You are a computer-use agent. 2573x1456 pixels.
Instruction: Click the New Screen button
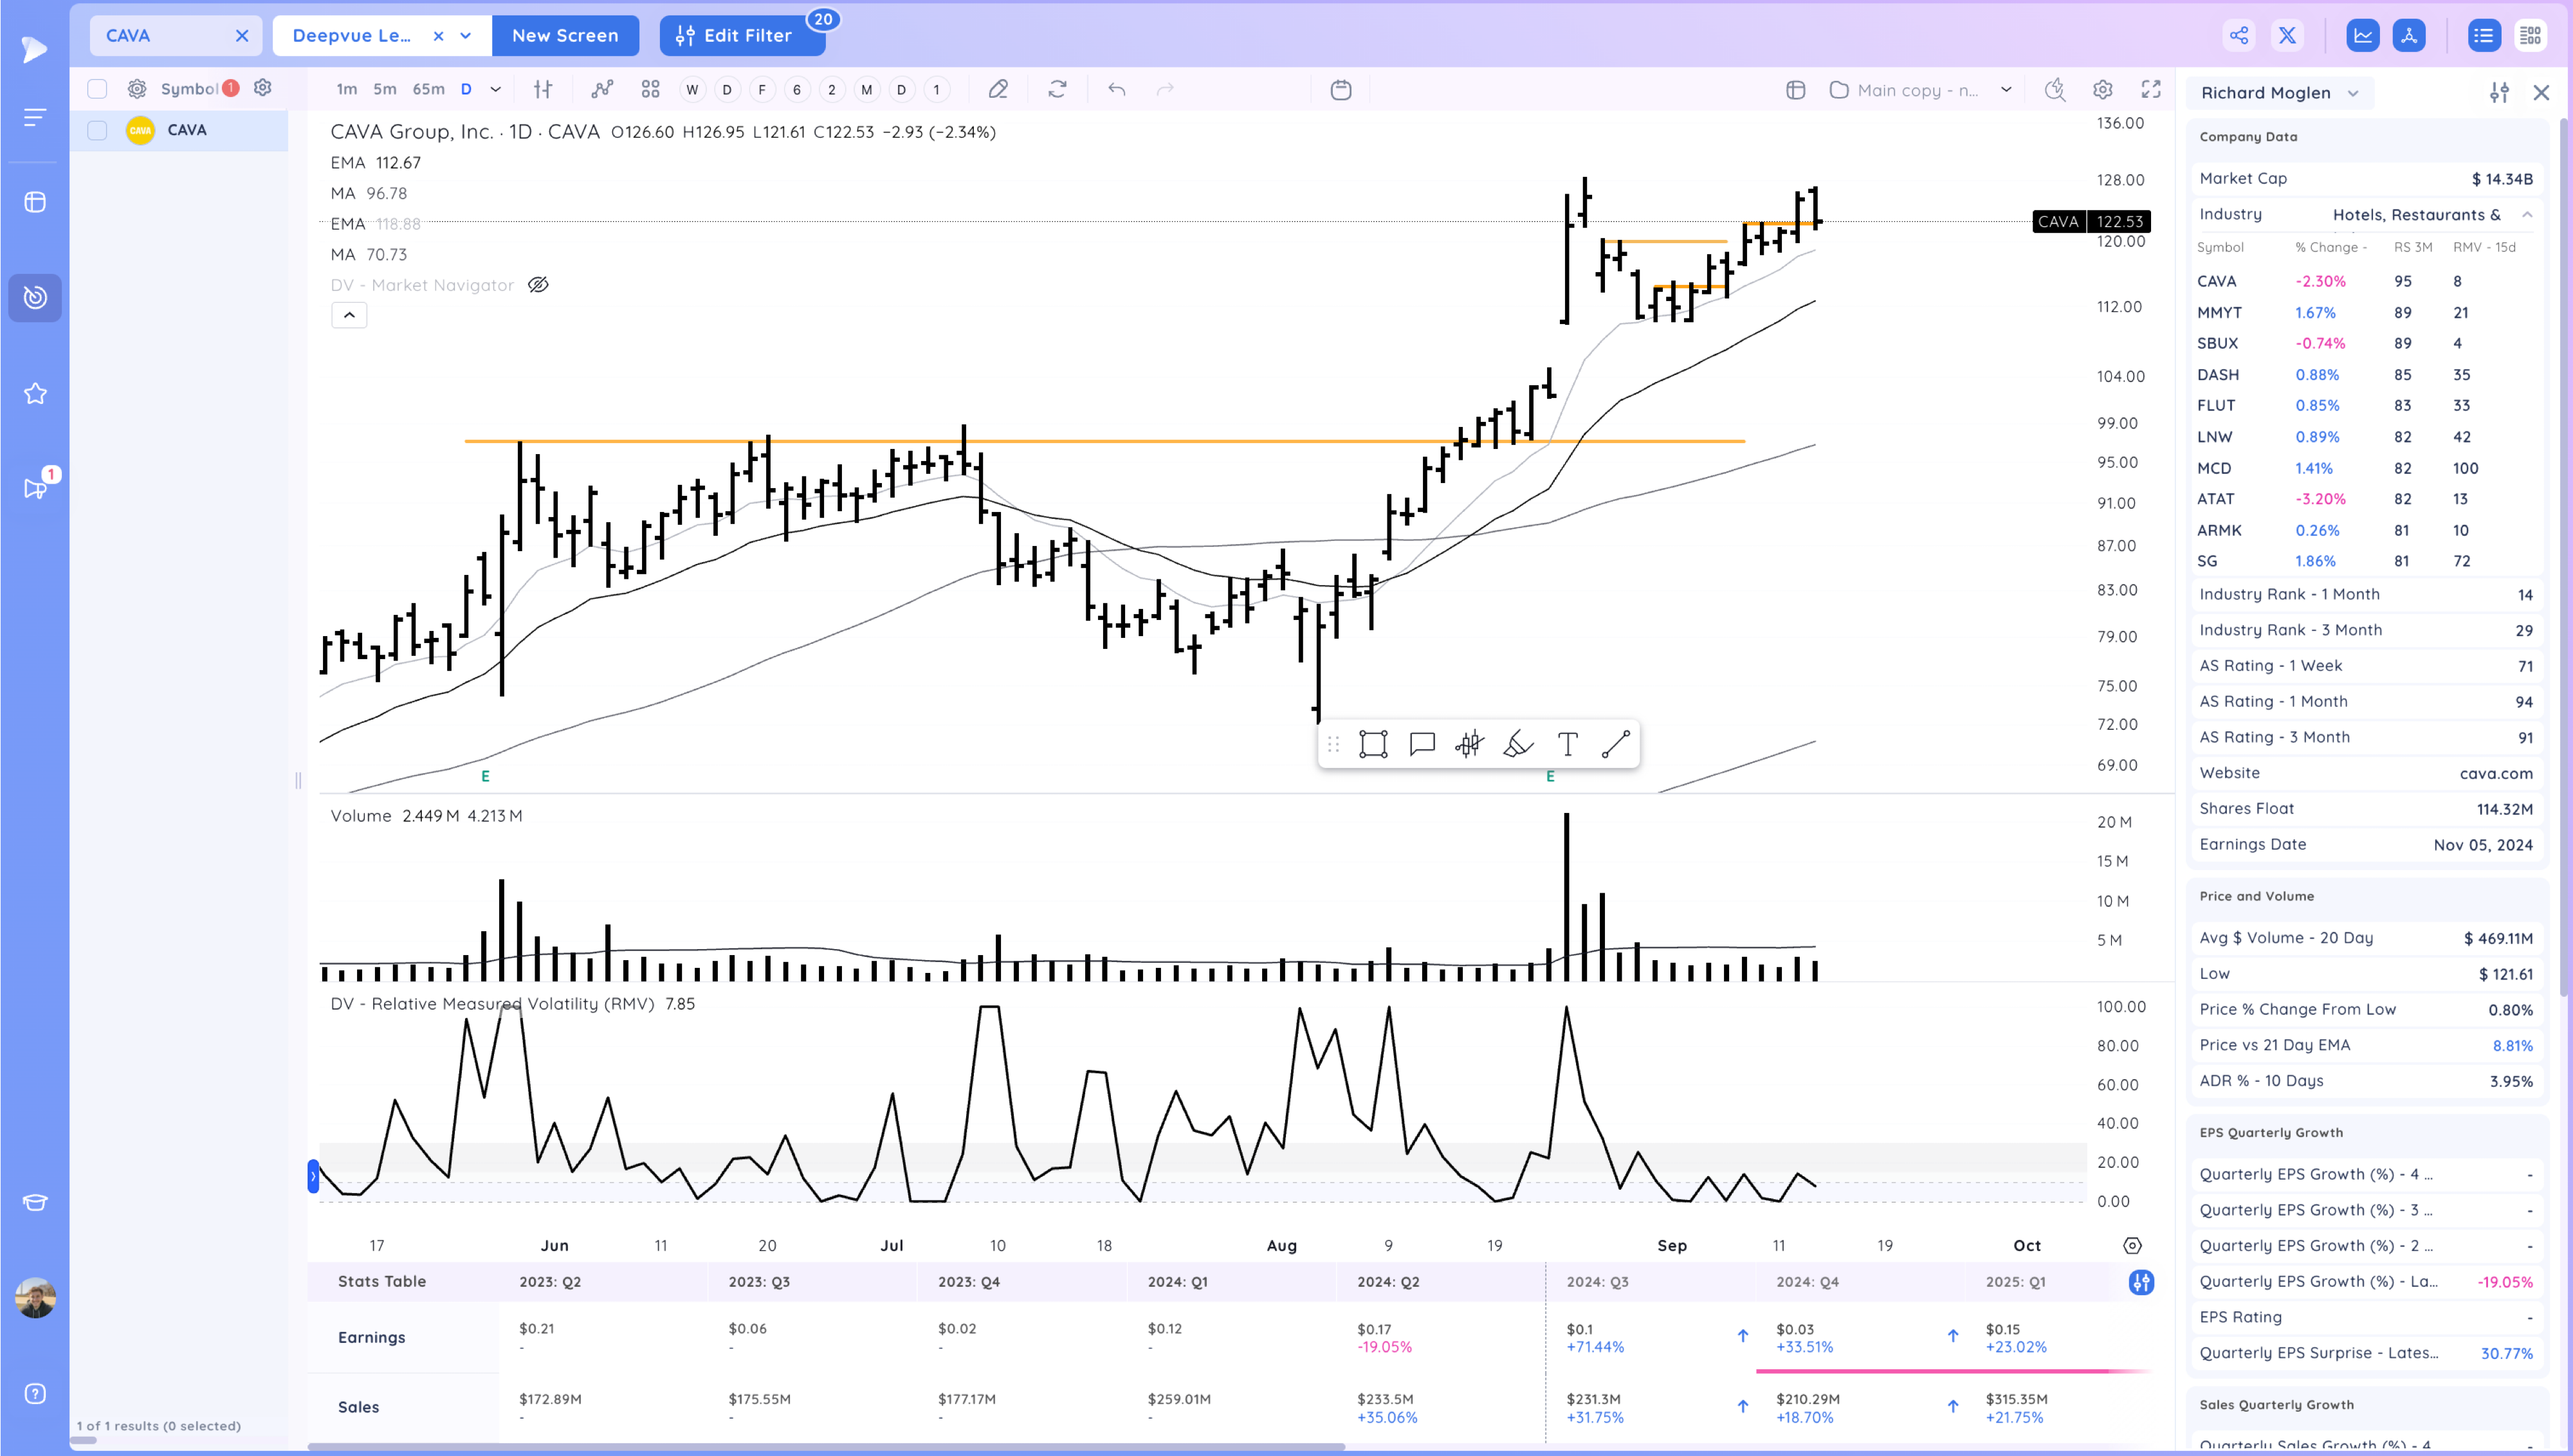(565, 36)
